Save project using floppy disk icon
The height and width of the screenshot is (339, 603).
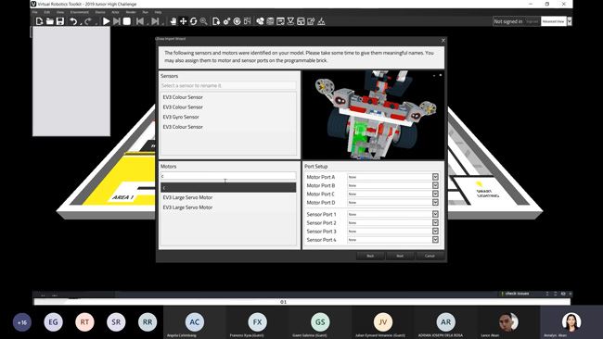tap(60, 21)
